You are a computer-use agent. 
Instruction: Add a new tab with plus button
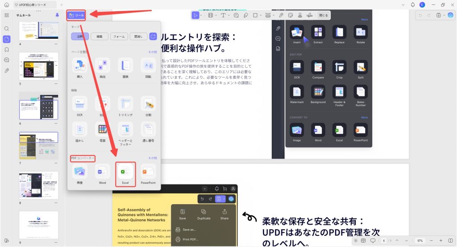(62, 4)
